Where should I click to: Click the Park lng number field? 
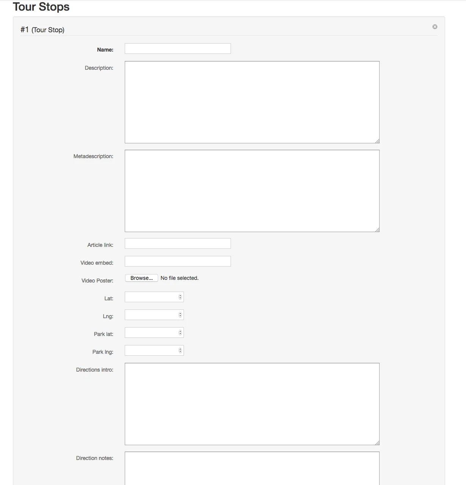pyautogui.click(x=154, y=350)
